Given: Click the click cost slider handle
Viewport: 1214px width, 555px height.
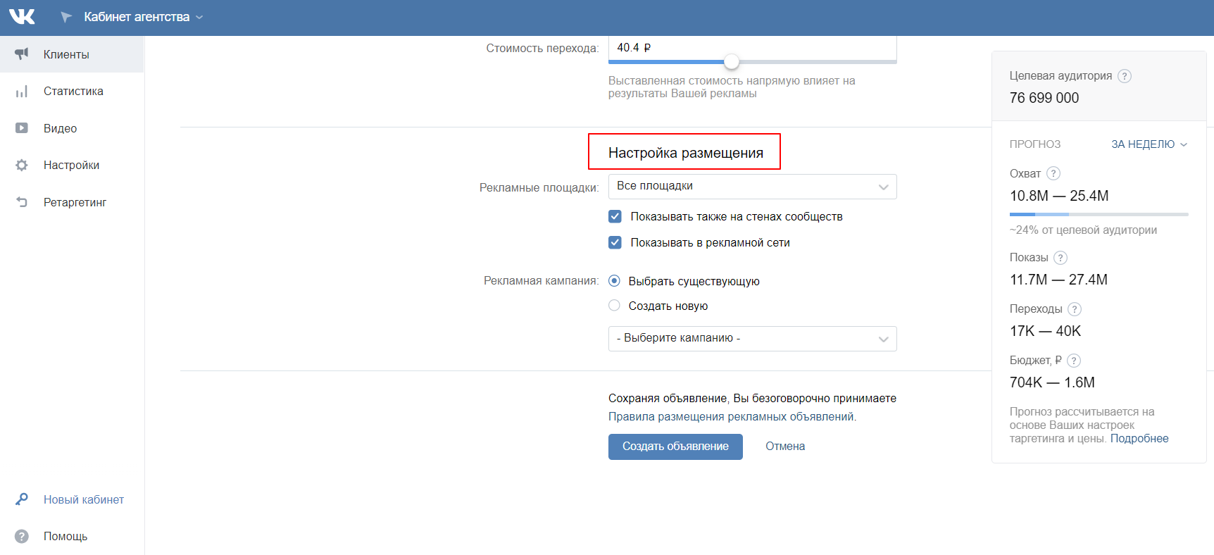Looking at the screenshot, I should click(732, 62).
